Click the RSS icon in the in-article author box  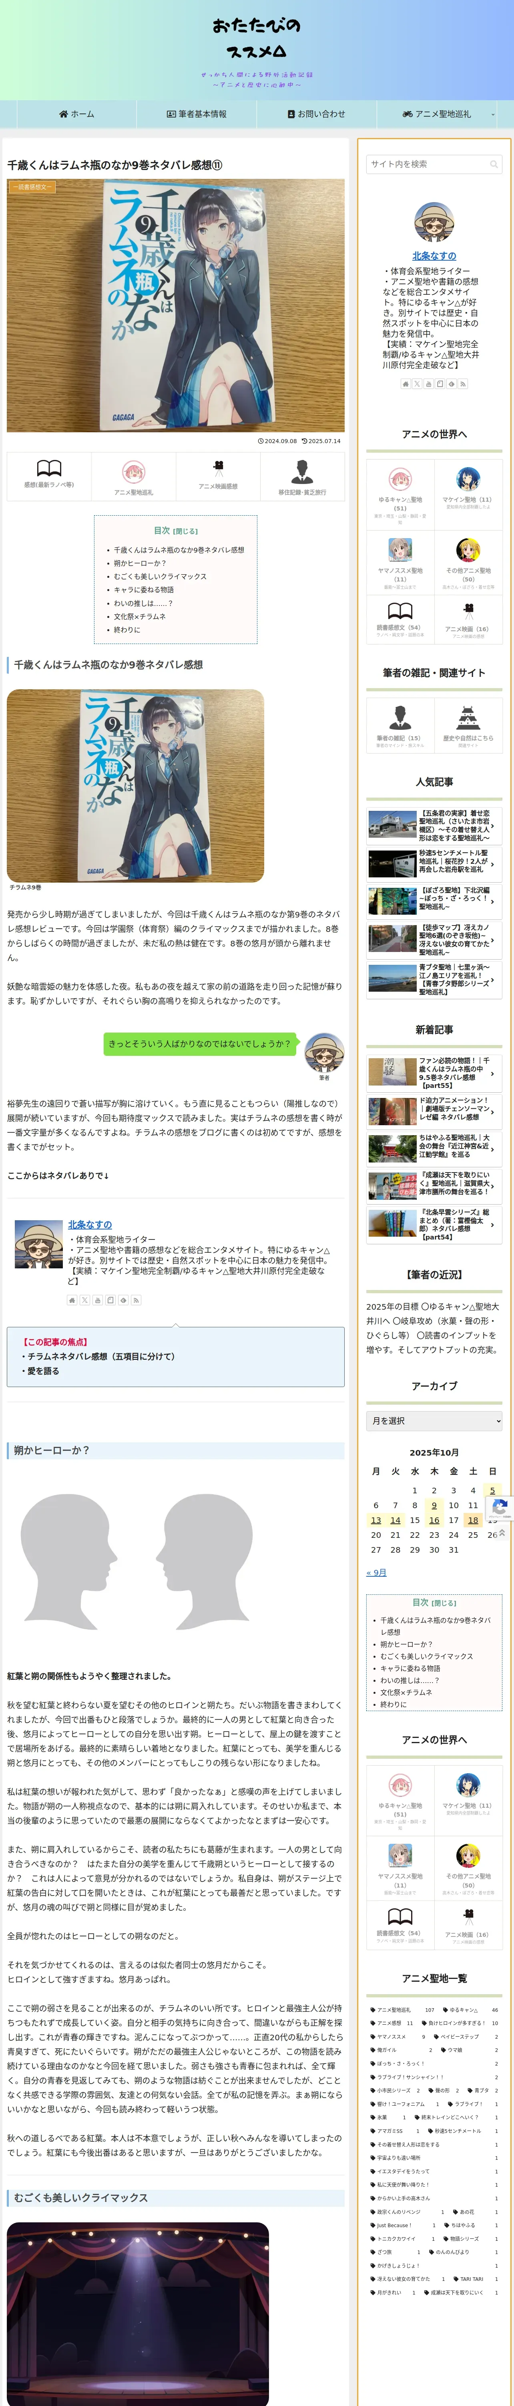[x=136, y=1299]
